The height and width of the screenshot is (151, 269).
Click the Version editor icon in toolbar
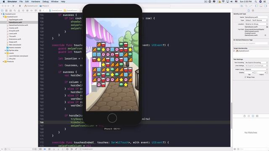tap(251, 6)
